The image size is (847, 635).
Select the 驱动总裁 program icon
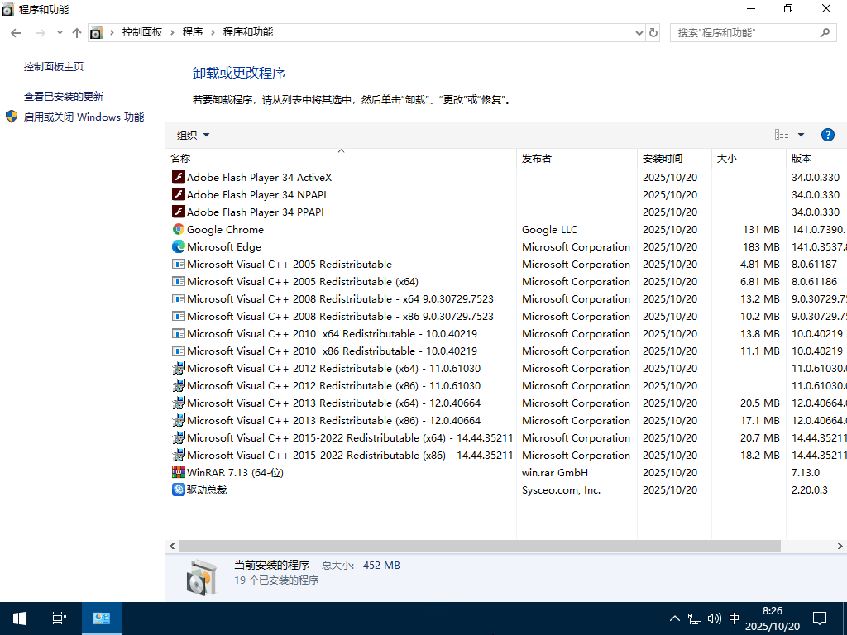click(x=177, y=489)
